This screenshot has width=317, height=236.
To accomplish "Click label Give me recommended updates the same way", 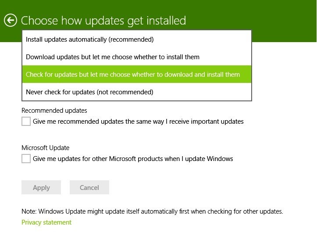I will (138, 122).
